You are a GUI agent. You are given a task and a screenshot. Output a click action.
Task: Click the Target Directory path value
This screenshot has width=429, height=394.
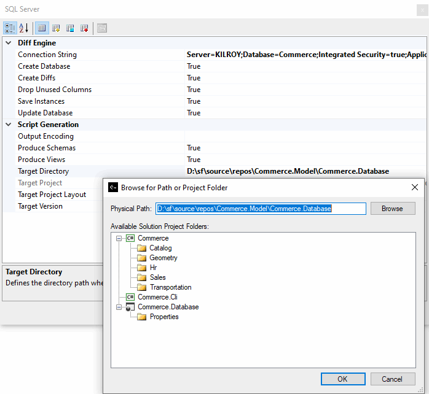tap(288, 171)
